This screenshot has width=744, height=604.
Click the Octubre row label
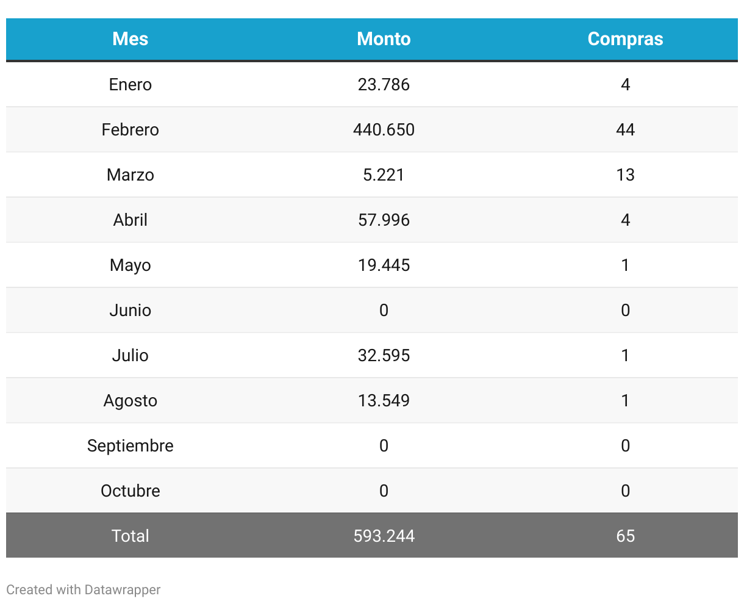tap(130, 491)
